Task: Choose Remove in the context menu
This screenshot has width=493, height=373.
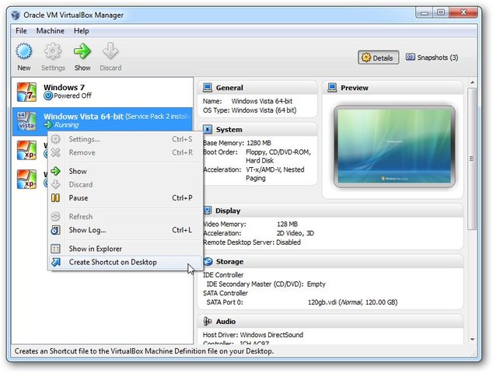Action: point(125,153)
